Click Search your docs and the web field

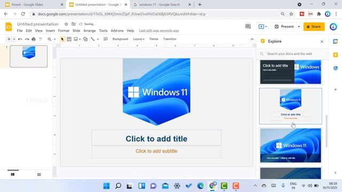point(292,54)
